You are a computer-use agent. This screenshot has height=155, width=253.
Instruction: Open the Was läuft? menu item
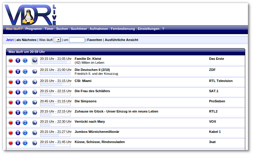14,29
